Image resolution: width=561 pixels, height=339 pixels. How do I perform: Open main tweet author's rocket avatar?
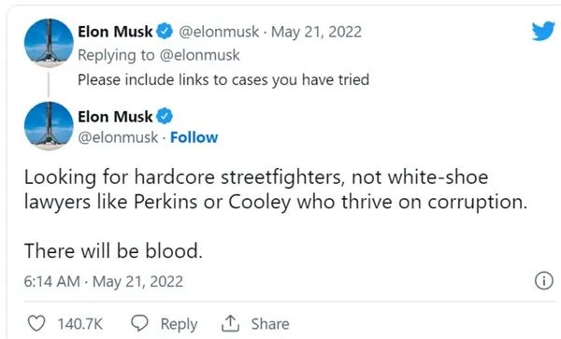coord(49,126)
